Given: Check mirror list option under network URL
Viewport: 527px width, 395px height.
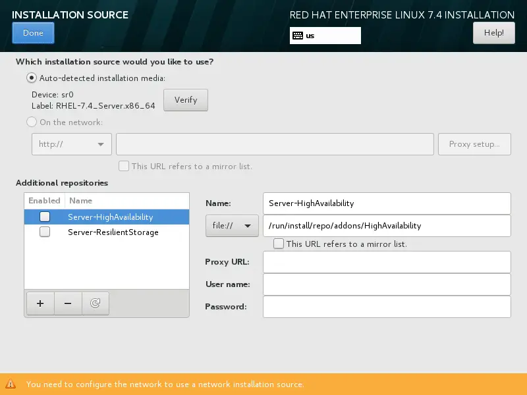Looking at the screenshot, I should [124, 166].
